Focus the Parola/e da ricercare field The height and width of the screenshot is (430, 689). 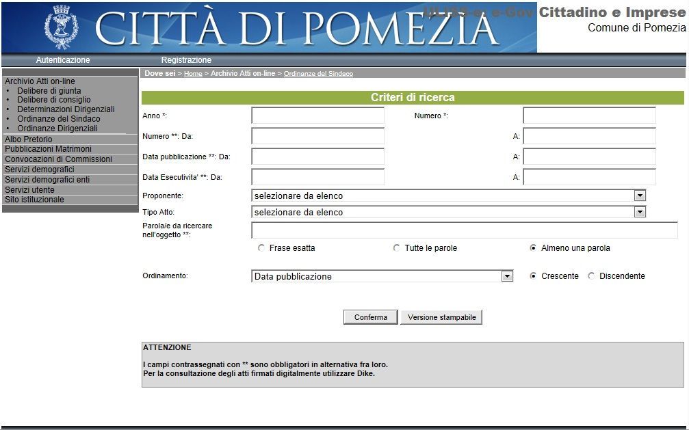[x=465, y=230]
